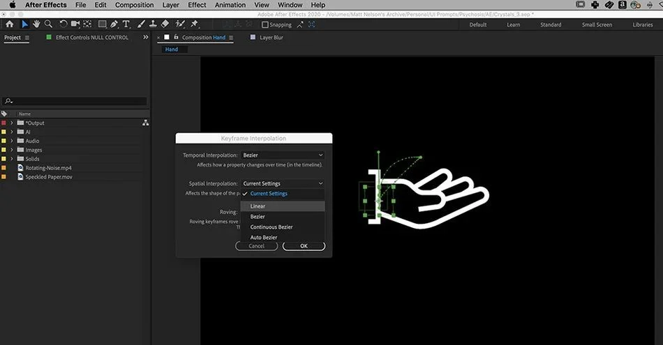Select the Rotation tool
Screen dimensions: 663x345
(x=63, y=24)
